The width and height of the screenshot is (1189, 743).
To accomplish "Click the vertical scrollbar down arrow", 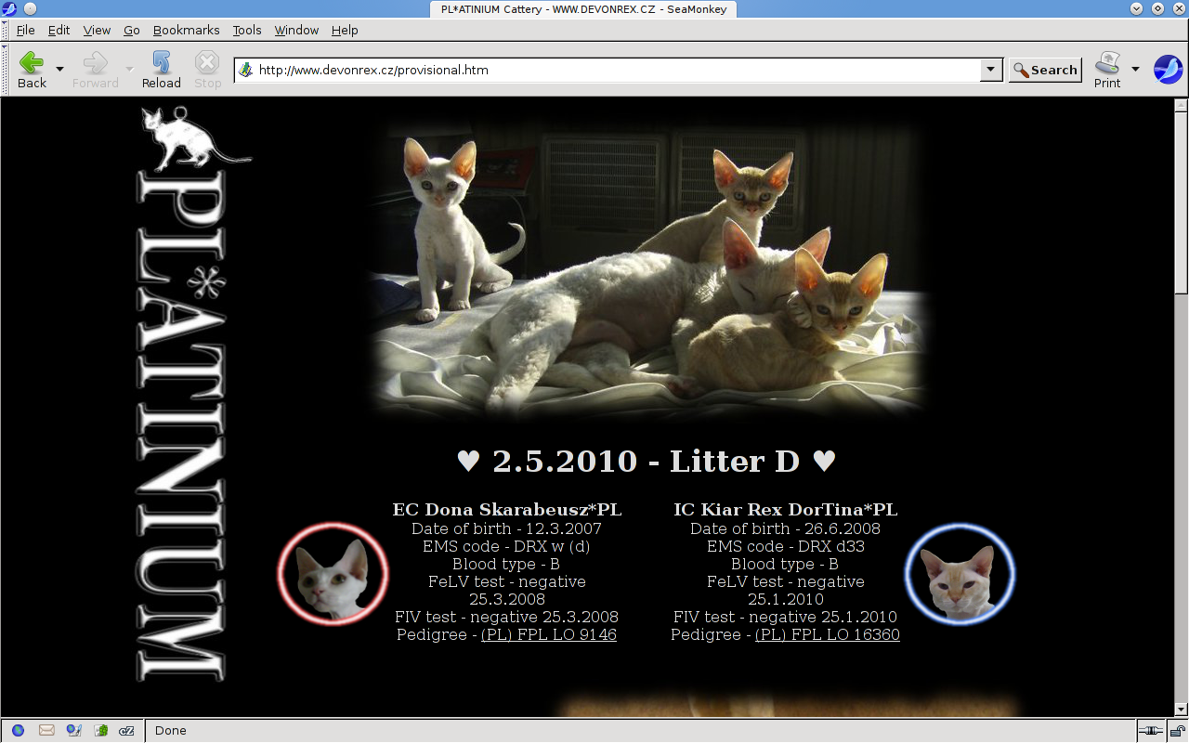I will point(1182,710).
